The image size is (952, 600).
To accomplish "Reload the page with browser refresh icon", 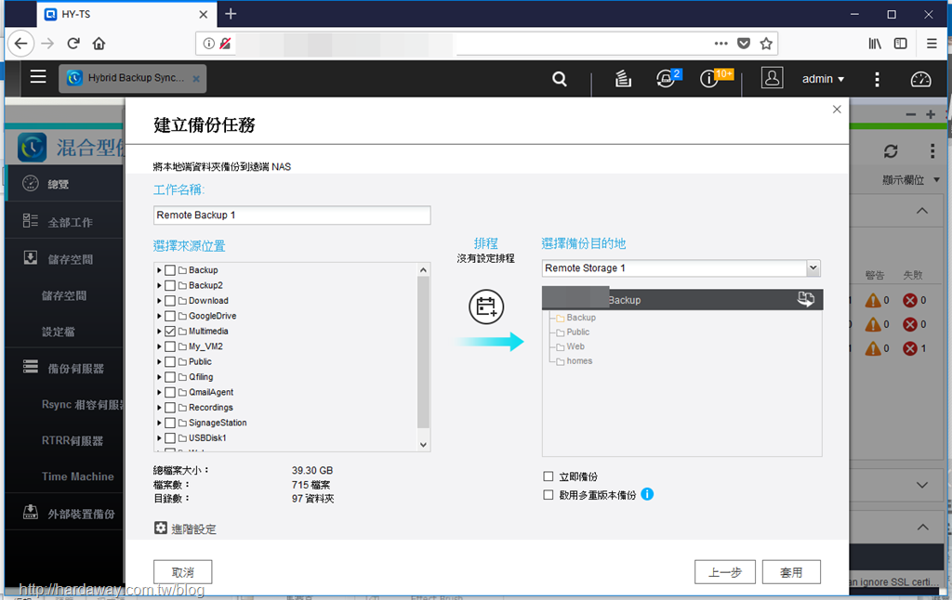I will tap(73, 44).
